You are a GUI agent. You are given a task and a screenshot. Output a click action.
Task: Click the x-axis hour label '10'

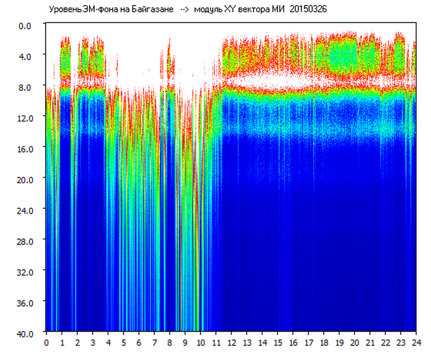[201, 343]
